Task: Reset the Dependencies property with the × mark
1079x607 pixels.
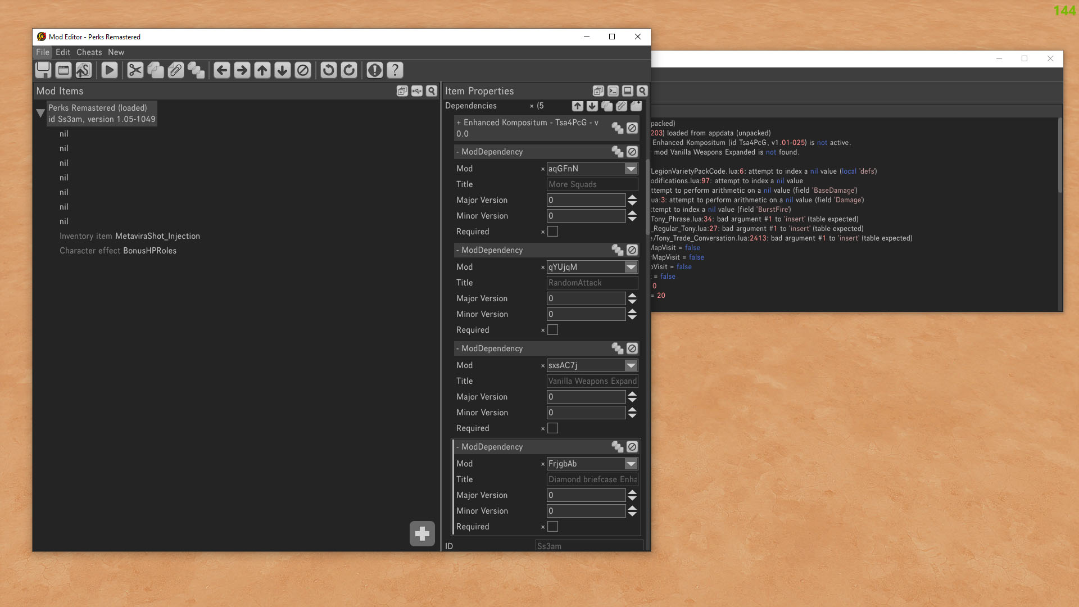Action: [x=532, y=106]
